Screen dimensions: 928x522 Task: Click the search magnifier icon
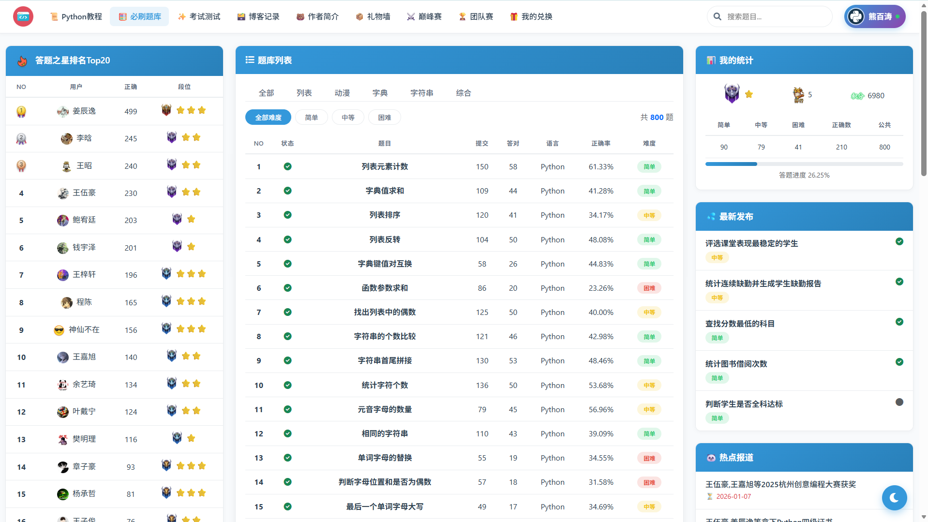(717, 16)
